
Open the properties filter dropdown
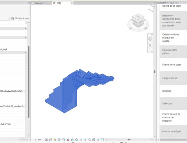(x=9, y=18)
